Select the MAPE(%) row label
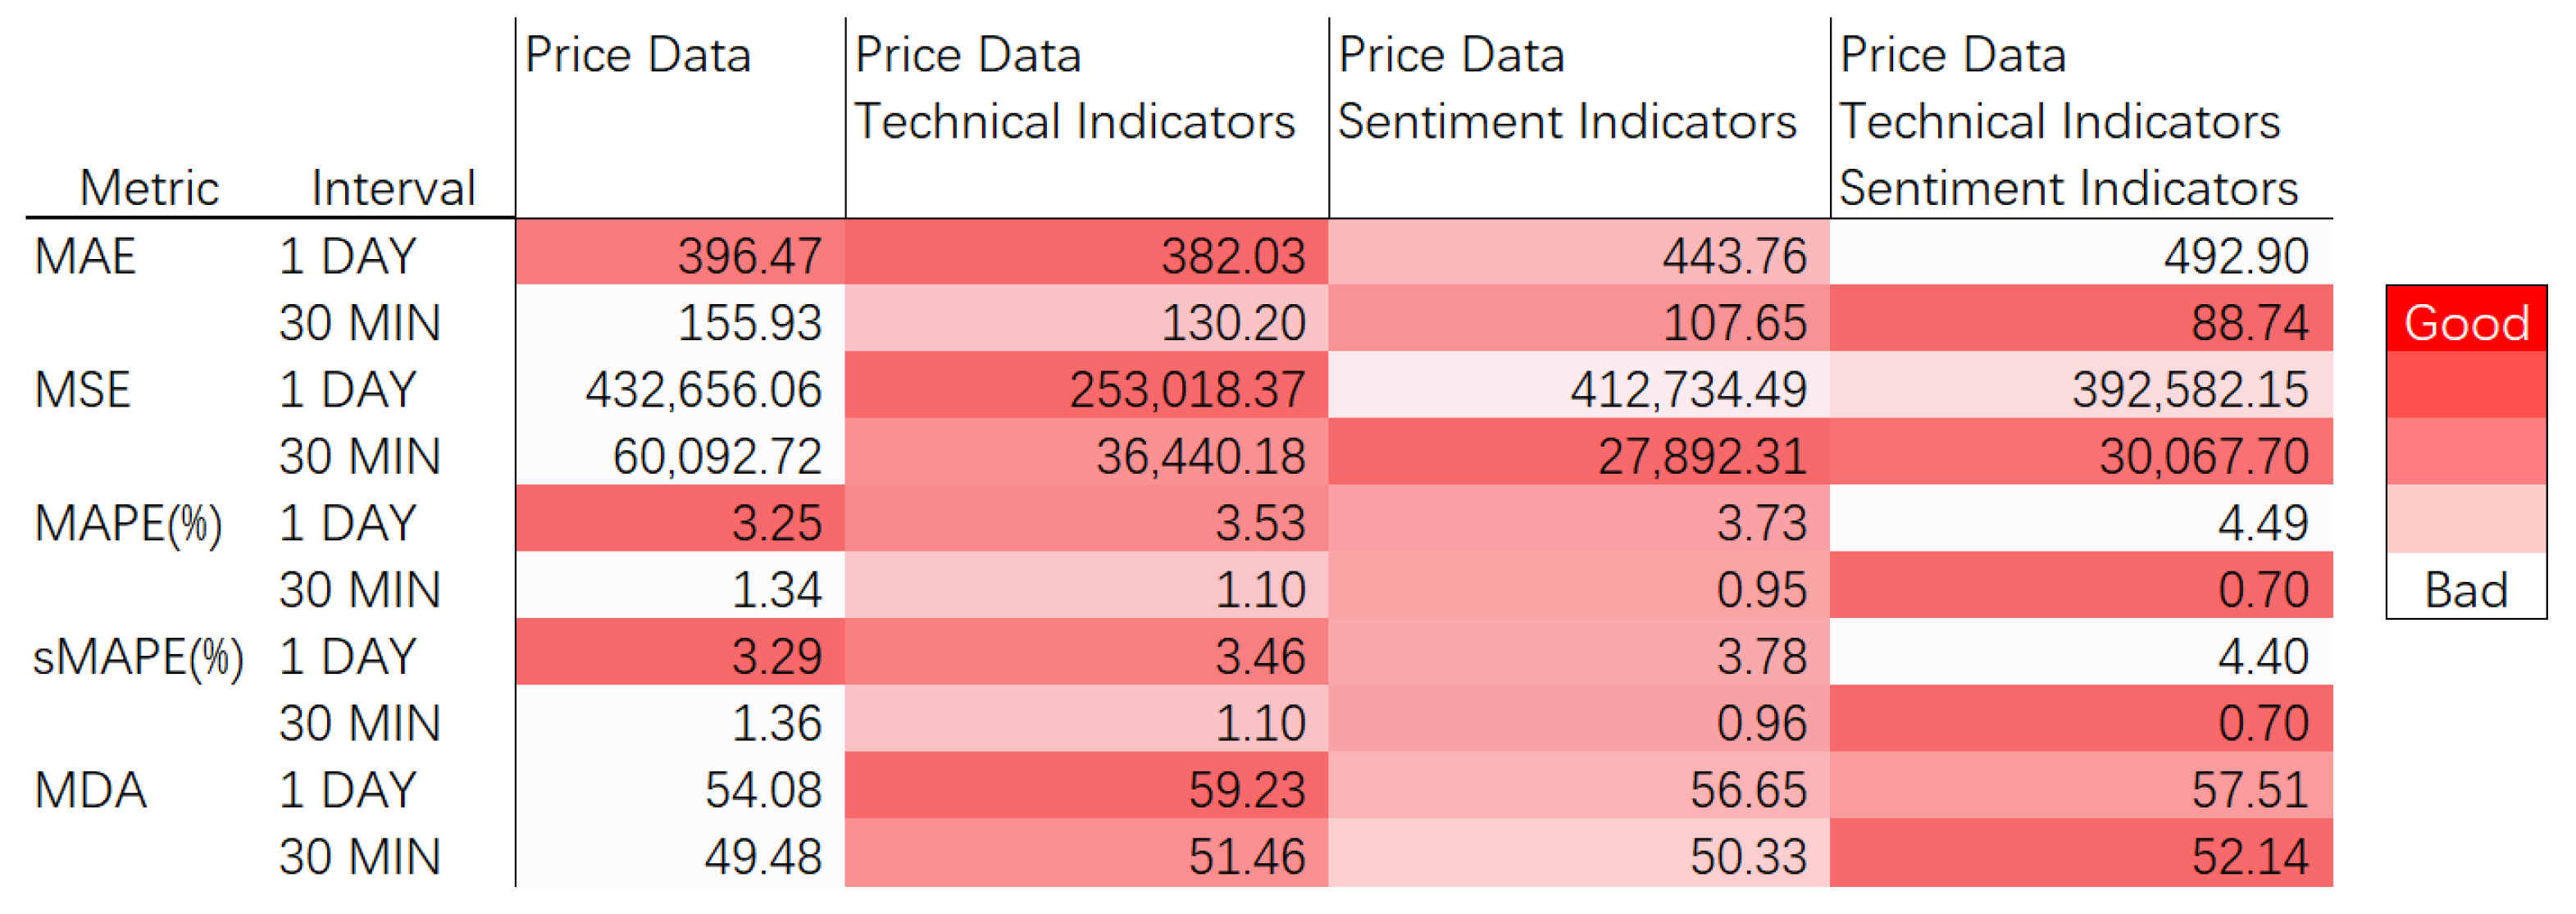This screenshot has height=914, width=2576. click(128, 523)
